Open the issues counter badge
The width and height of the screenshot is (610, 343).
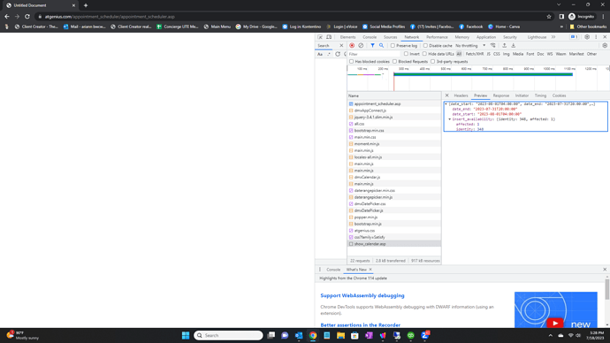pos(575,37)
